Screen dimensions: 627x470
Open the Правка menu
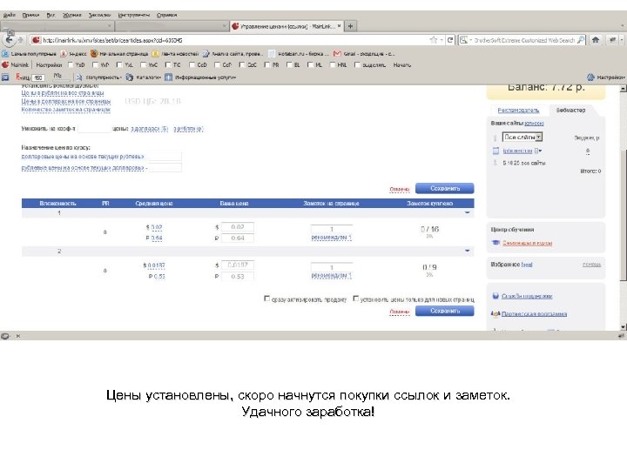pos(30,15)
